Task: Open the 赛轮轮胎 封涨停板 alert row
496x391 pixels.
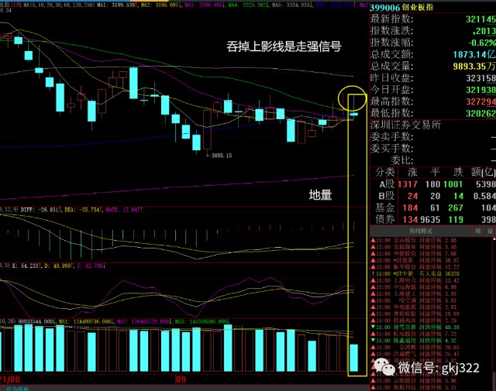Action: (x=415, y=314)
